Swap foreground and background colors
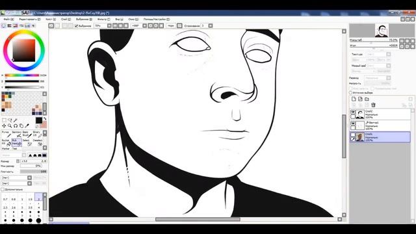This screenshot has width=416, height=234. (x=45, y=118)
